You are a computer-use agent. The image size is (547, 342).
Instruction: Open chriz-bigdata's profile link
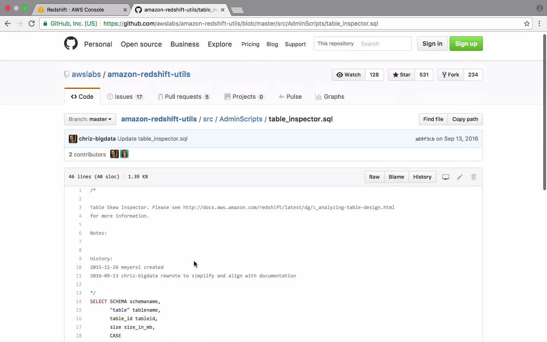pos(97,139)
